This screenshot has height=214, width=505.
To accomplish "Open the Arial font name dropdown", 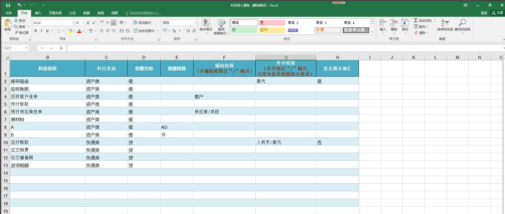I will point(72,23).
